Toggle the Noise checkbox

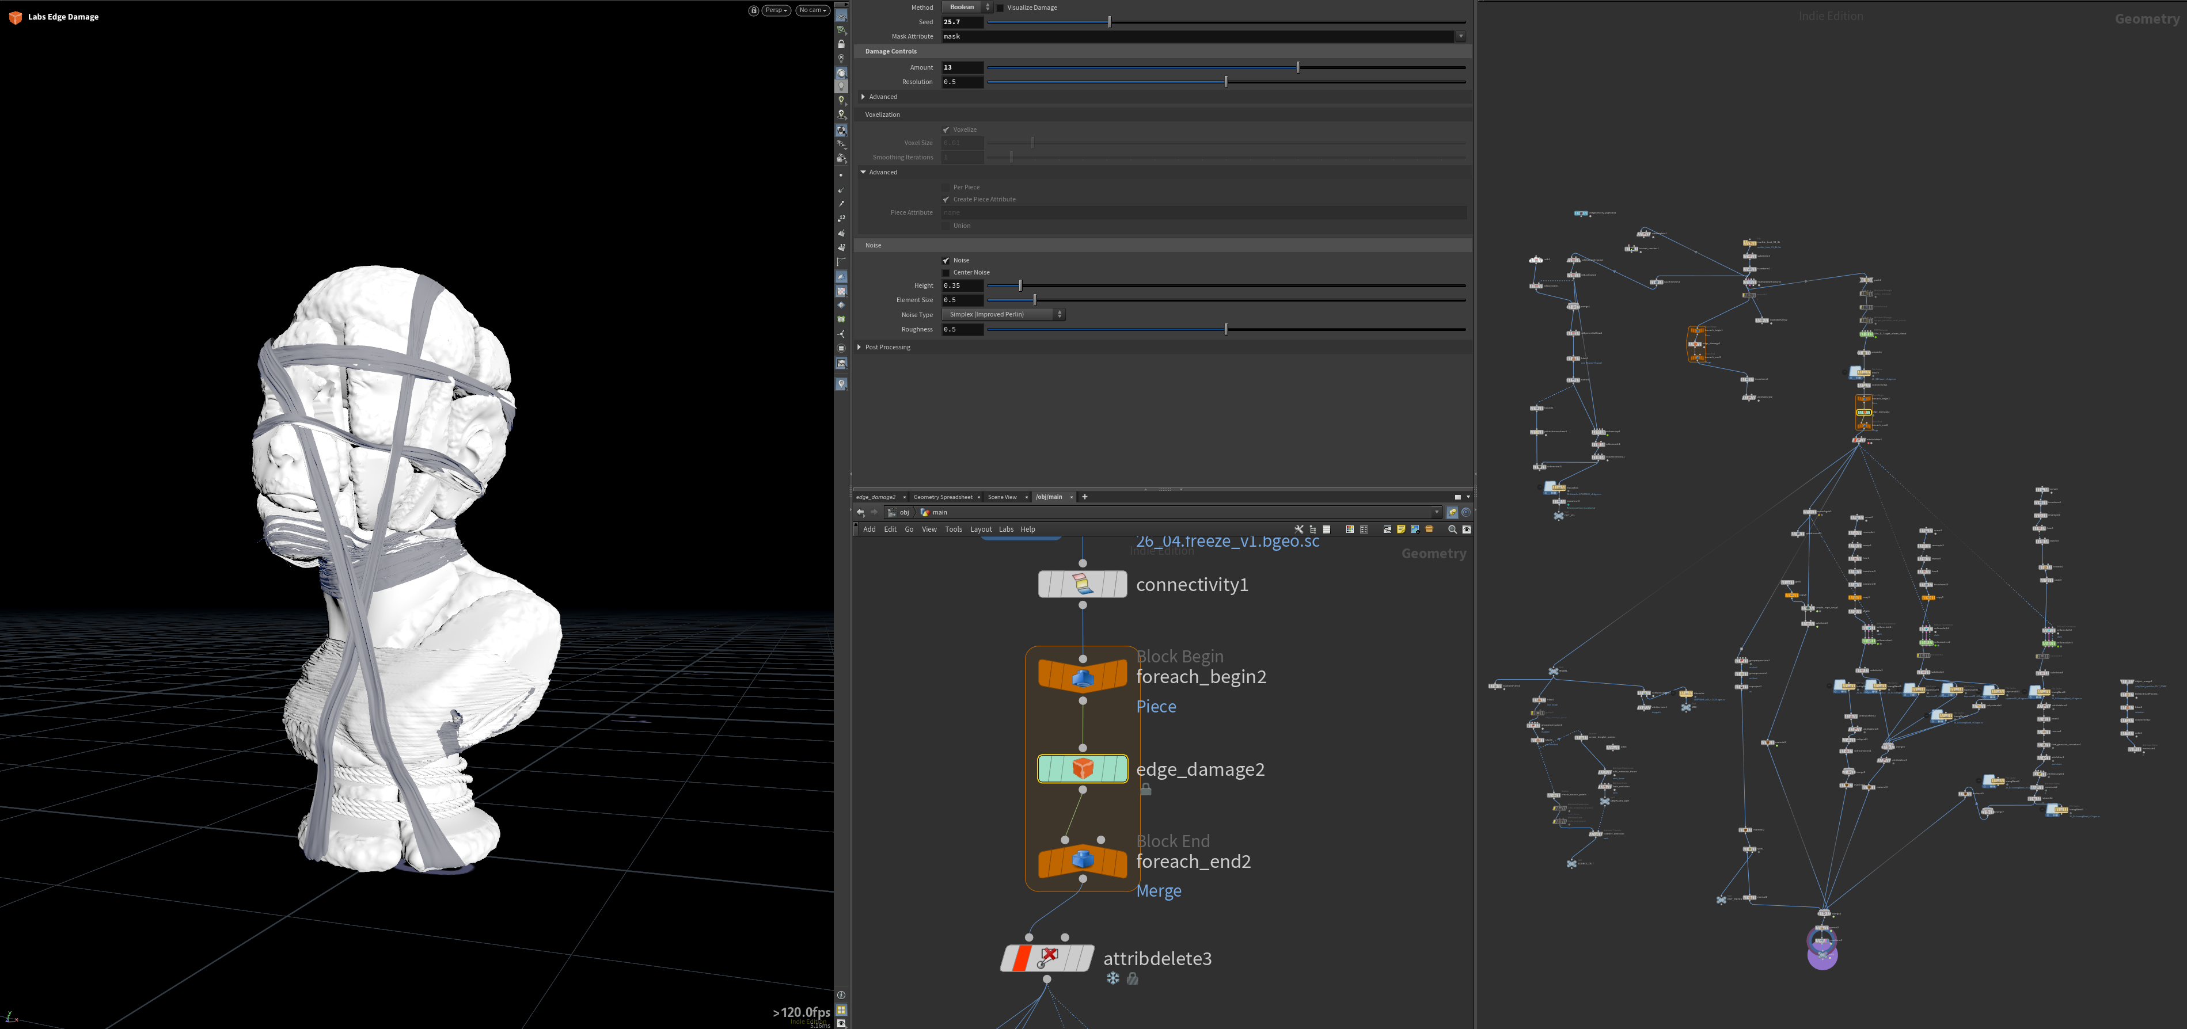tap(946, 261)
